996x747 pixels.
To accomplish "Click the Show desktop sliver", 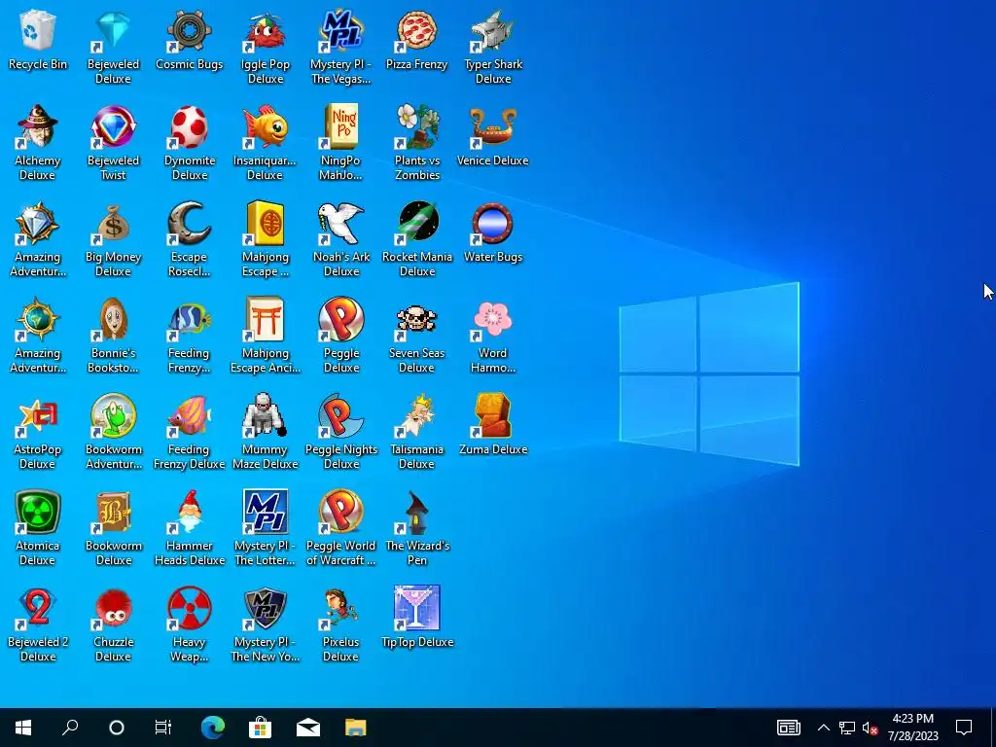I will (993, 728).
